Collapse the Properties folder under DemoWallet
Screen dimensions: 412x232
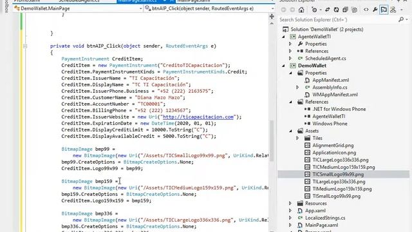tap(290, 73)
